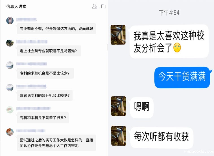Open the folder icon beside add member
Image resolution: width=214 pixels, height=156 pixels.
point(104,6)
